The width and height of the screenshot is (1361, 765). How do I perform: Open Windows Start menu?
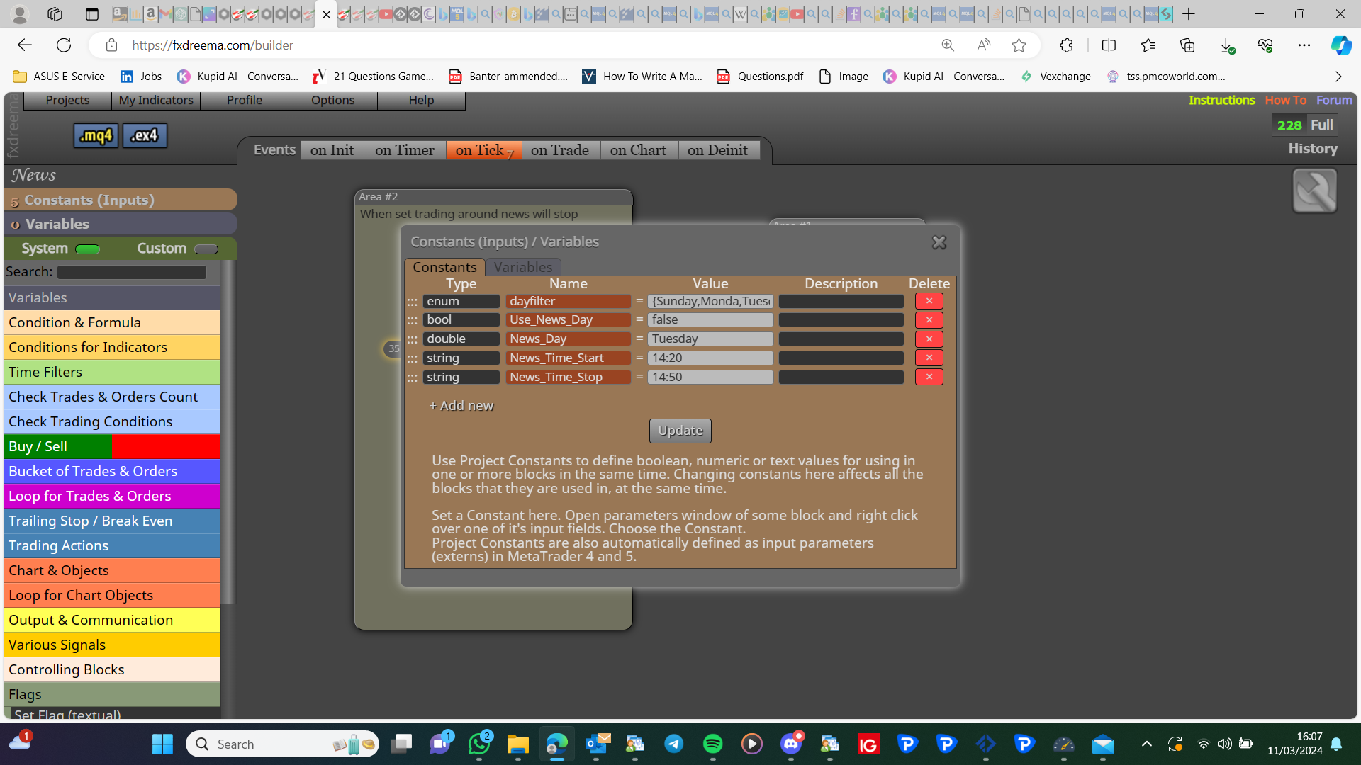click(x=162, y=744)
